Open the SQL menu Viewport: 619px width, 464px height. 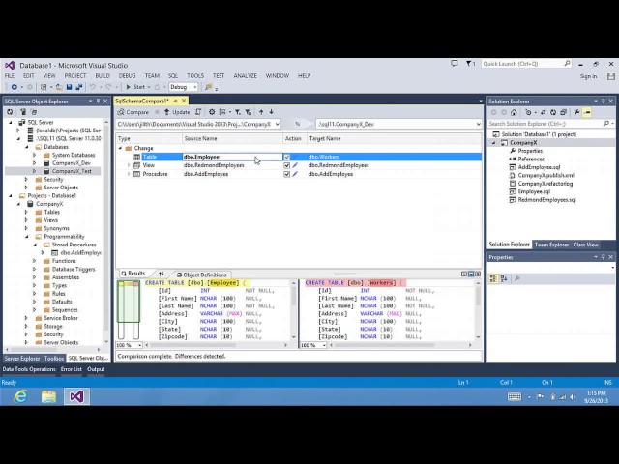coord(173,75)
